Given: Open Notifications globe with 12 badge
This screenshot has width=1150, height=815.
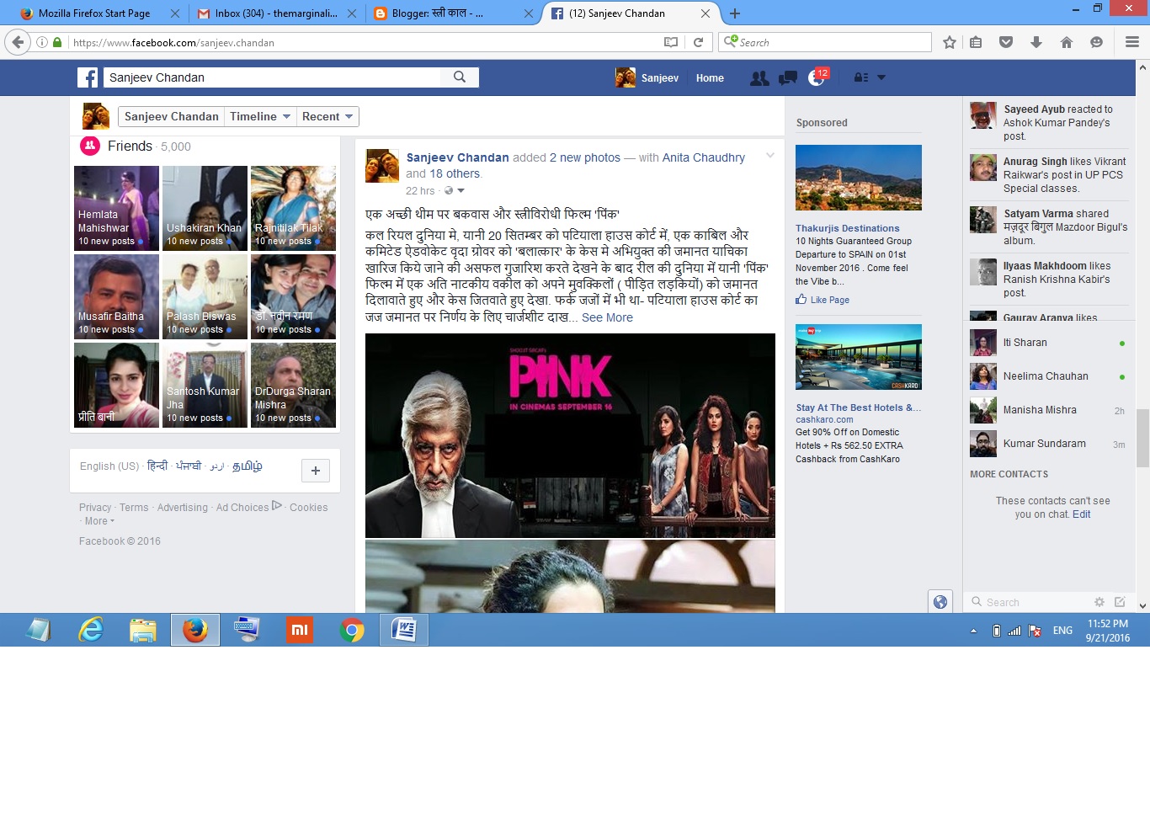Looking at the screenshot, I should click(817, 77).
